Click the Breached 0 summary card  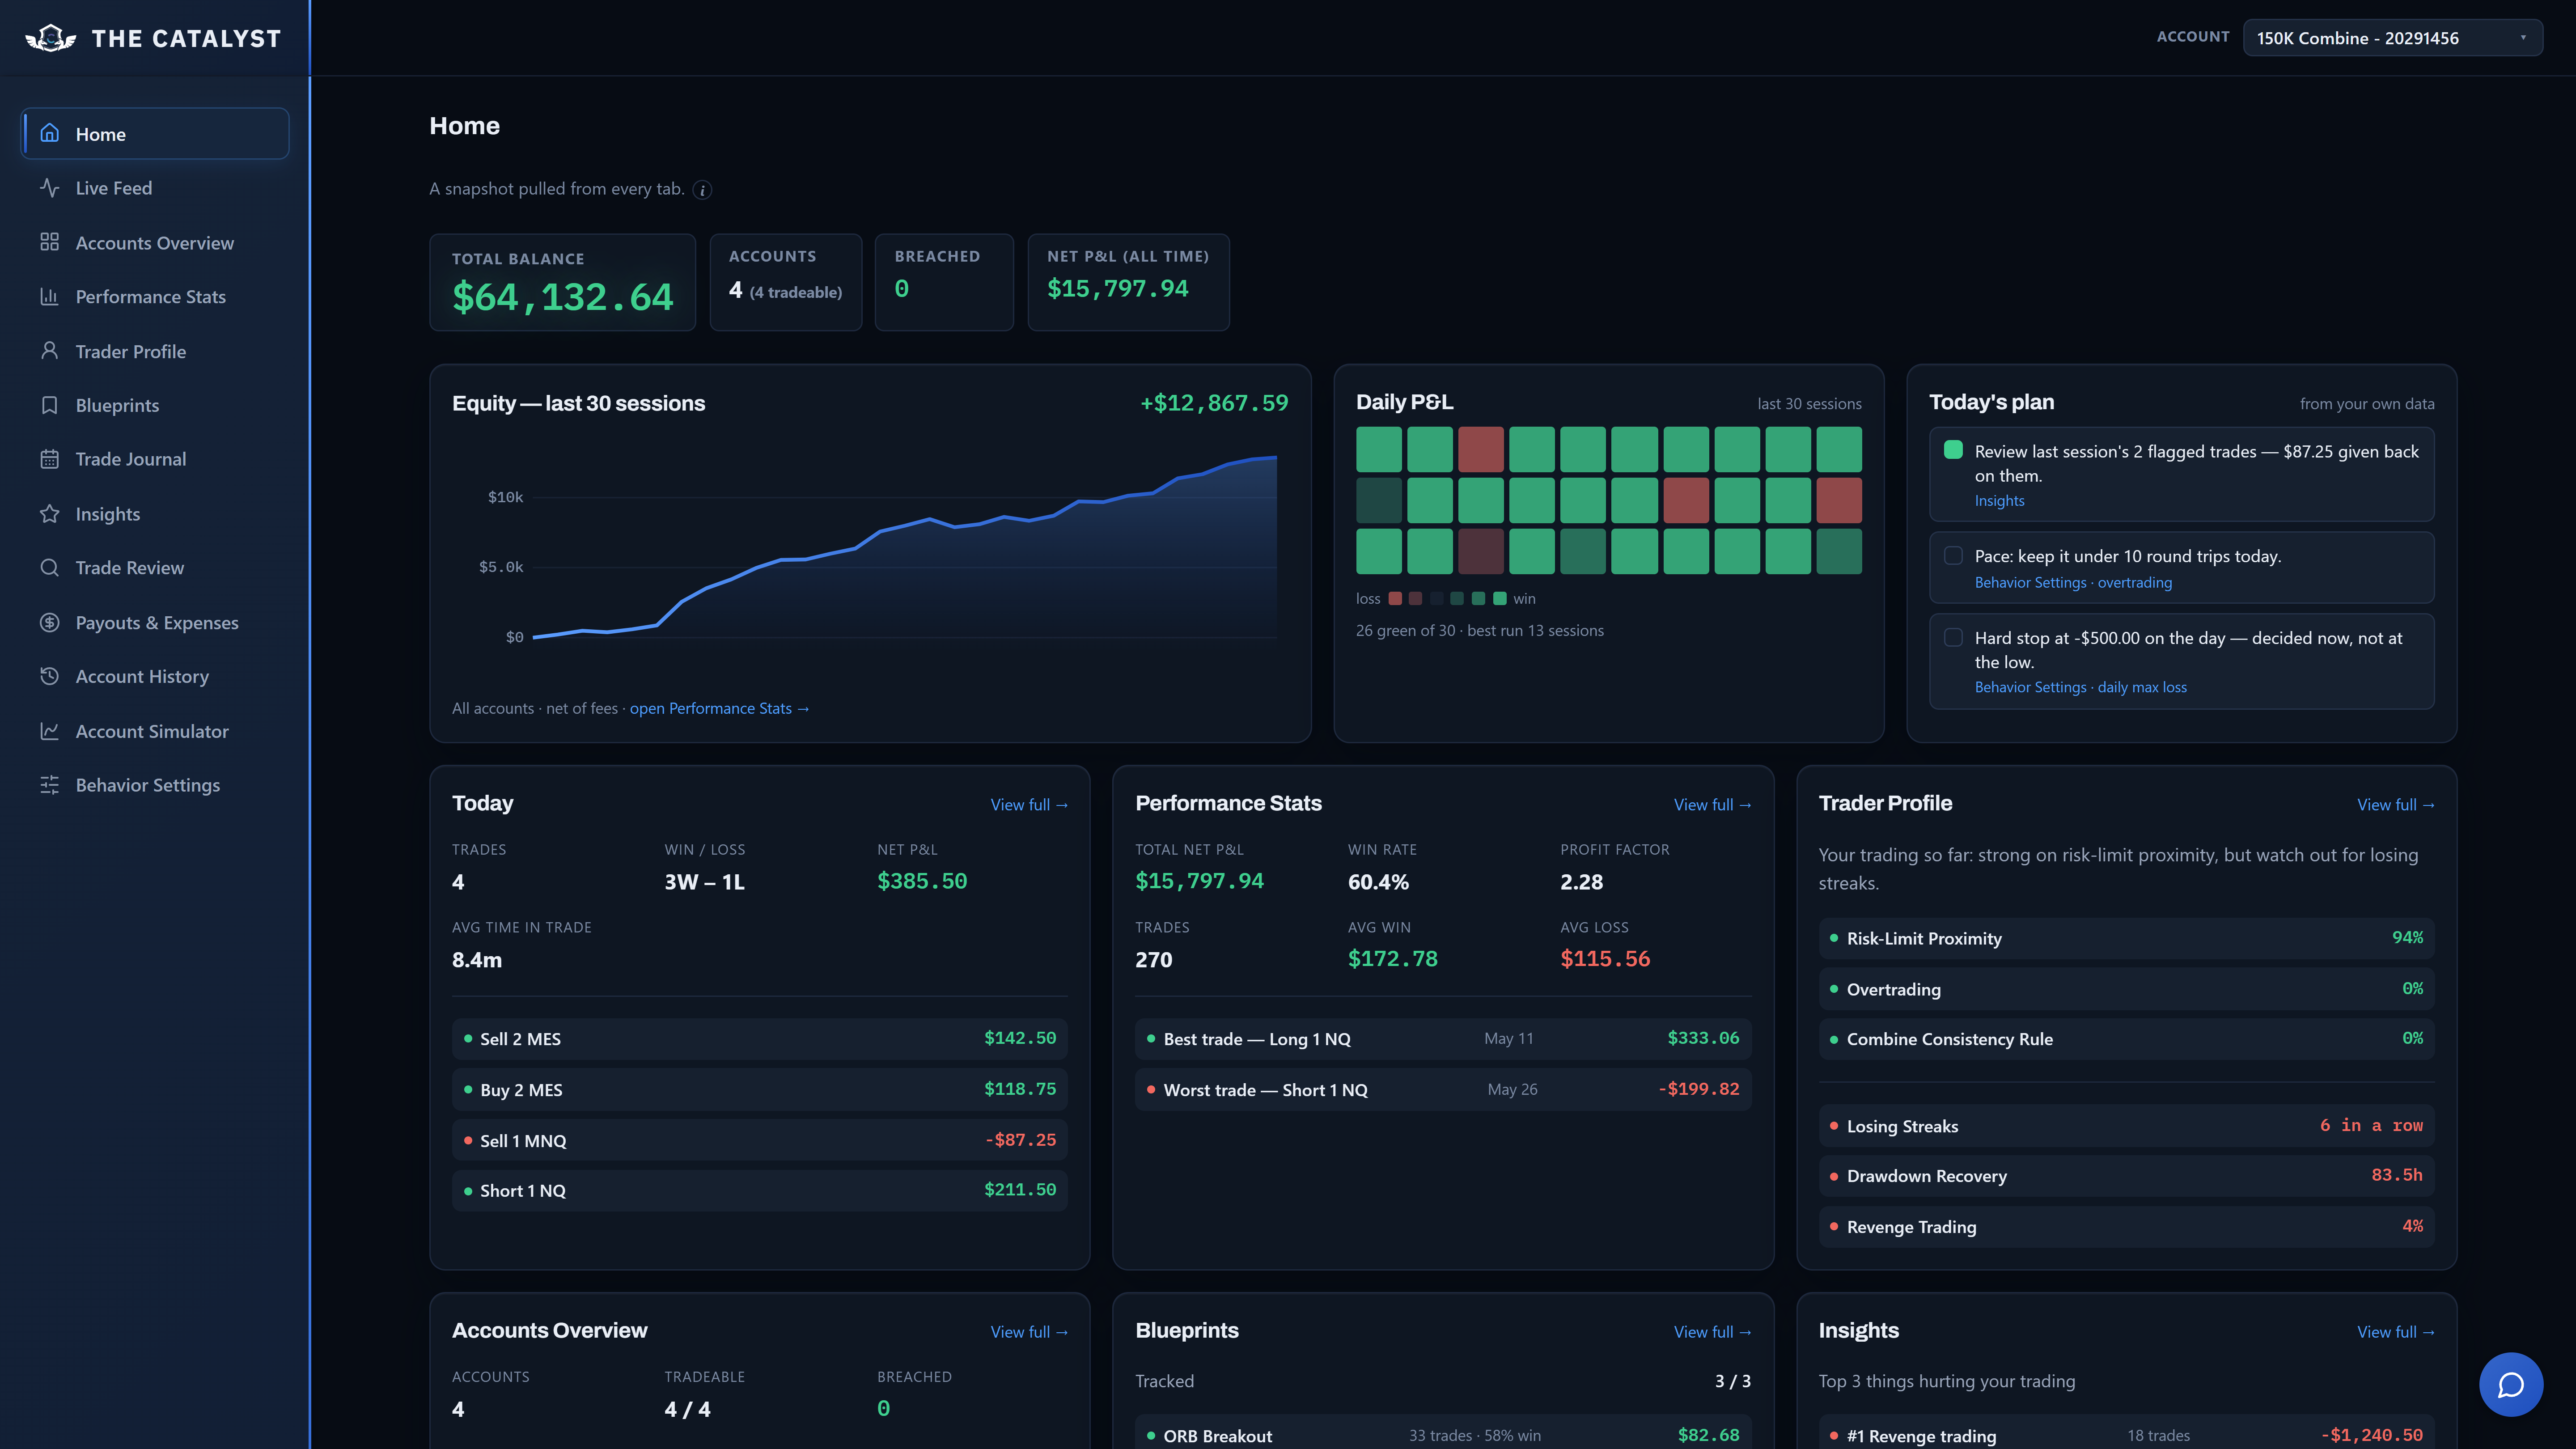coord(944,282)
